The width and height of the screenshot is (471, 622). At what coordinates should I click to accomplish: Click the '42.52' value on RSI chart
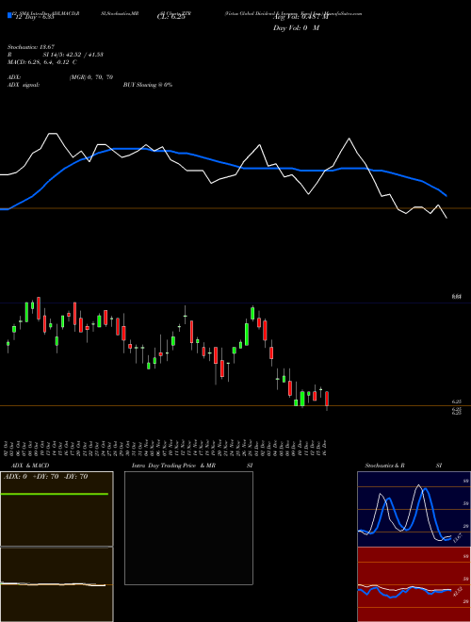[x=458, y=591]
